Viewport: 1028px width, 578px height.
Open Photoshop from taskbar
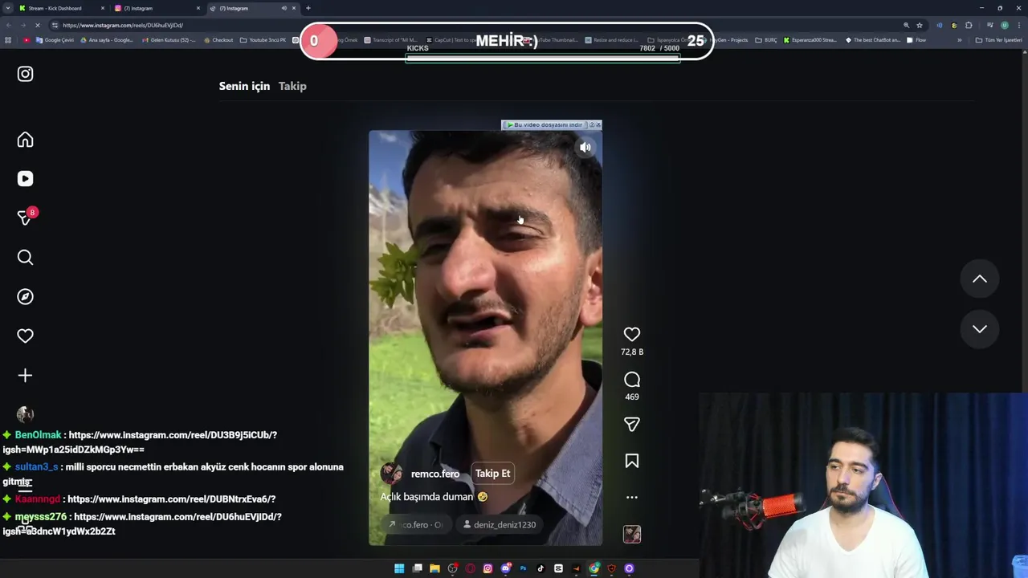coord(523,568)
